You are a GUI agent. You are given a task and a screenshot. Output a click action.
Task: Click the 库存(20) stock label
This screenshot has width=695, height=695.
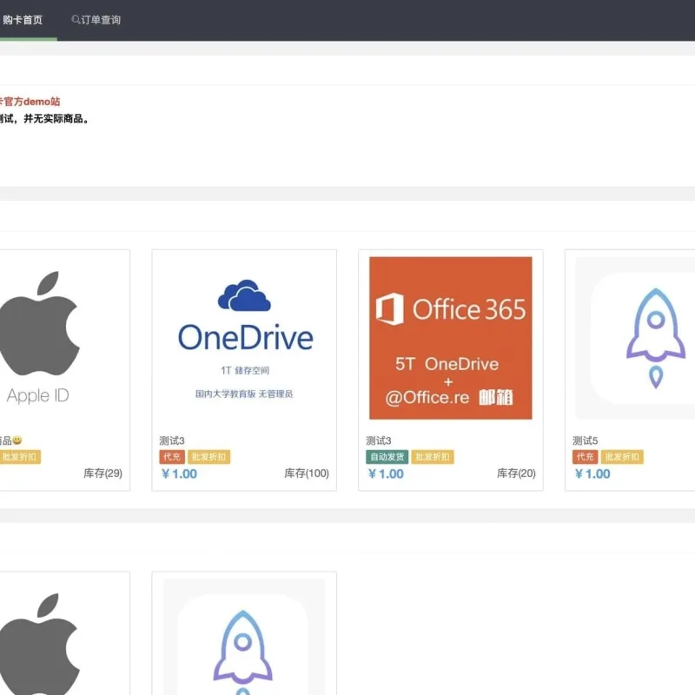coord(516,473)
